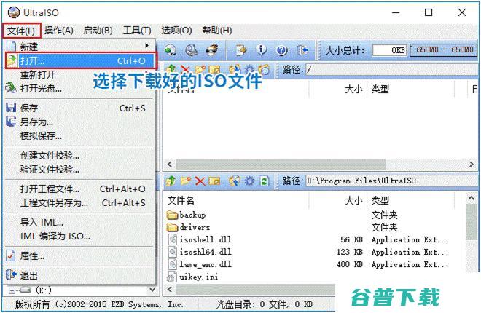Click the Open menu entry's folder icon
Image resolution: width=481 pixels, height=313 pixels.
tap(12, 60)
